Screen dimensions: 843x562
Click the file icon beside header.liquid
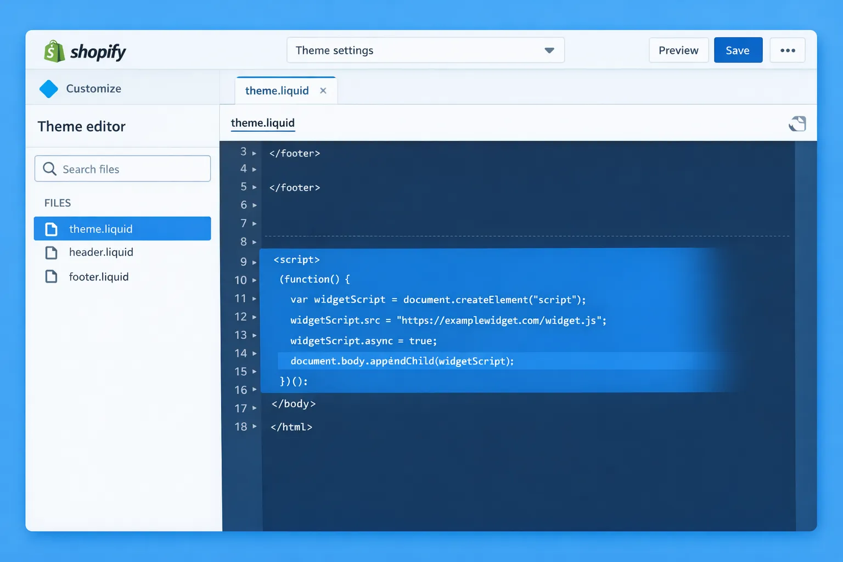52,252
